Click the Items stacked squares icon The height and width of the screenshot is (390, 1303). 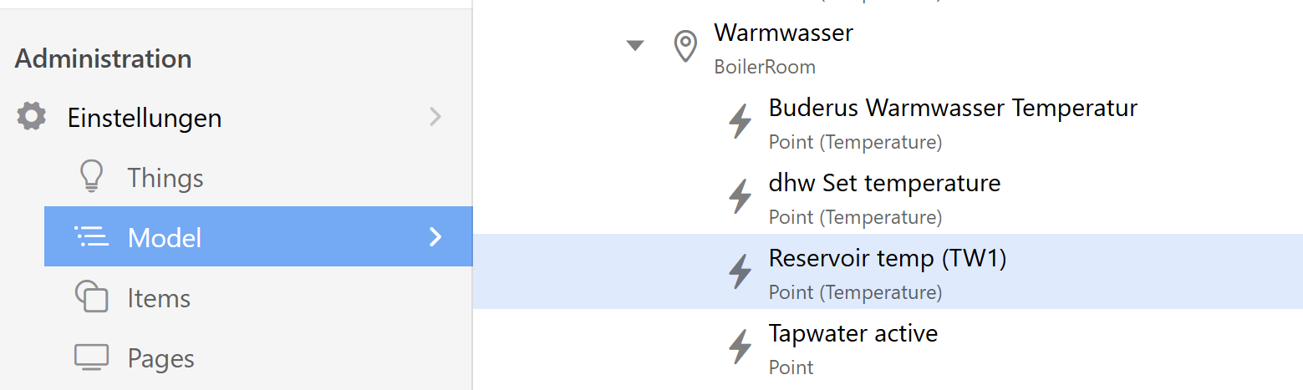point(91,297)
